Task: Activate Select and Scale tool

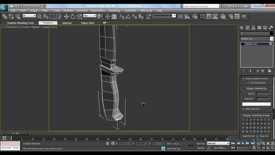Action: tap(79, 16)
